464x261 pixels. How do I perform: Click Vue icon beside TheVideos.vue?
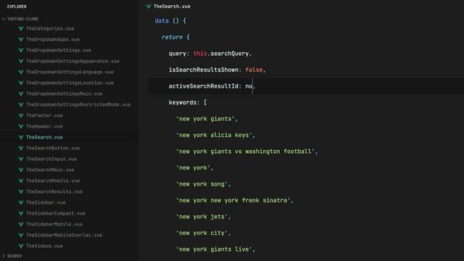[x=21, y=246]
